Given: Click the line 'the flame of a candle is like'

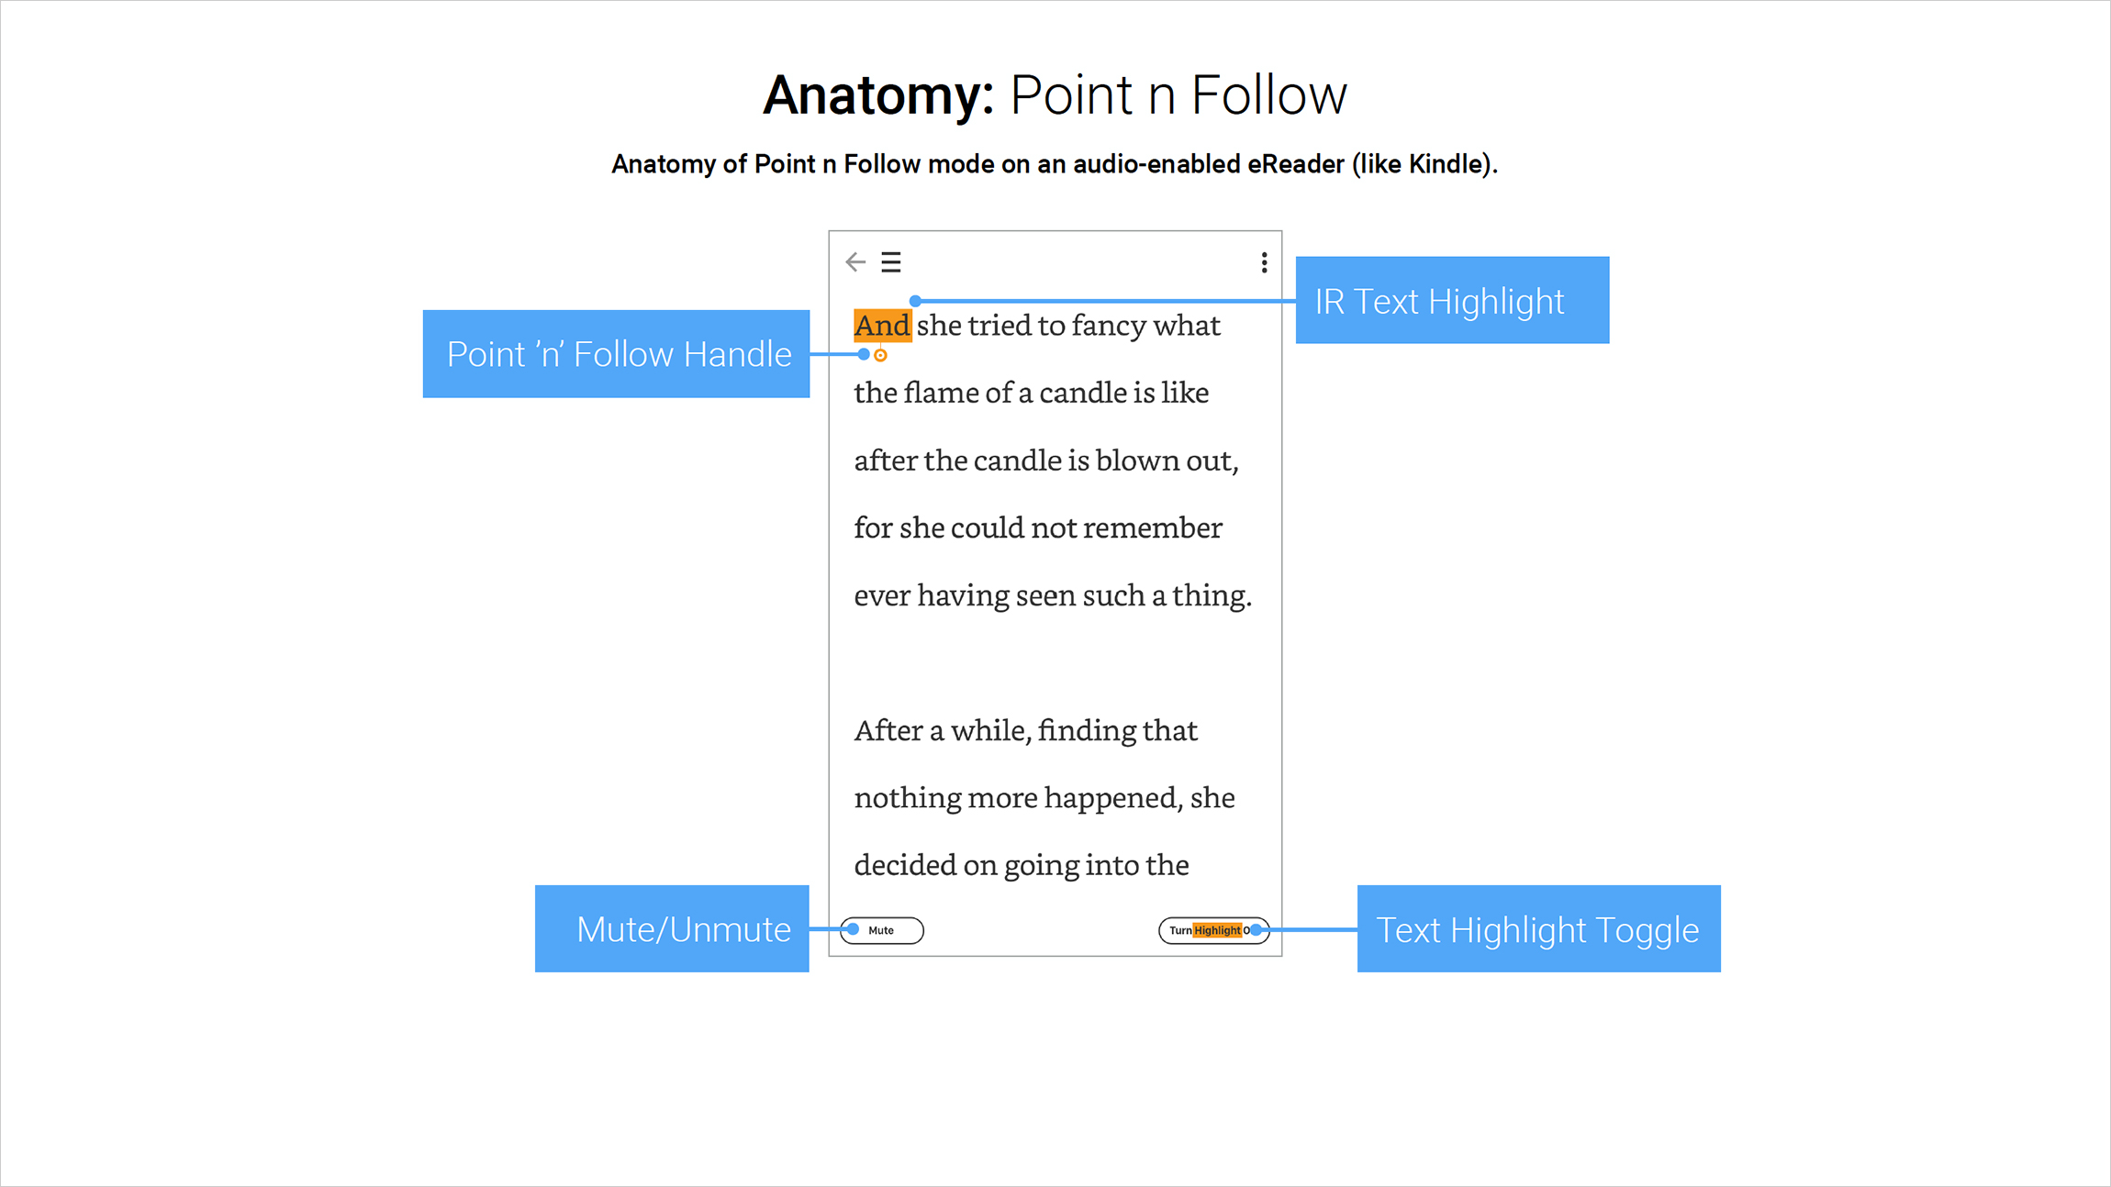Looking at the screenshot, I should (x=1031, y=394).
